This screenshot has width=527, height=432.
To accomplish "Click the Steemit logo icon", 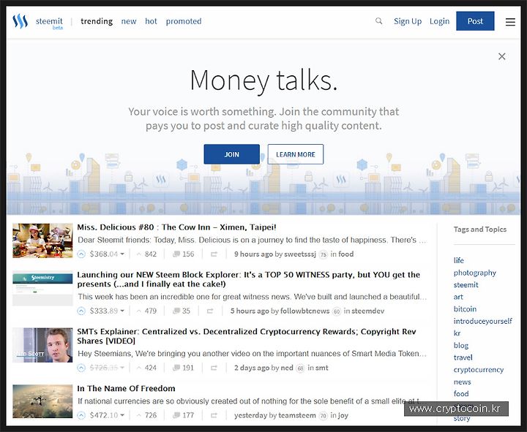I will (20, 21).
